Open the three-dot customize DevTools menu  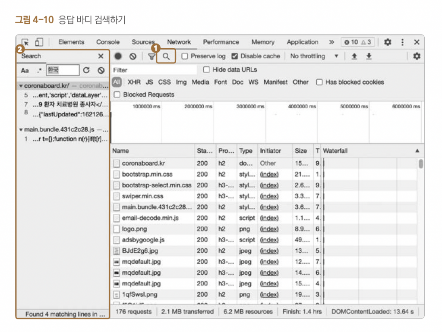pos(402,42)
